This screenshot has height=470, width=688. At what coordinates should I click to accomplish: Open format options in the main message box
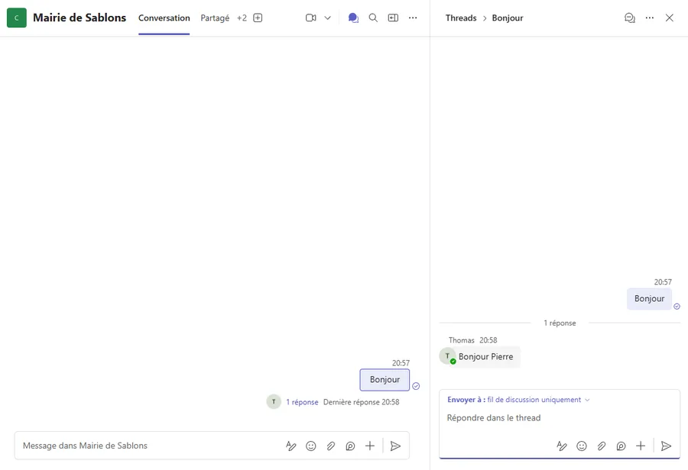coord(291,446)
